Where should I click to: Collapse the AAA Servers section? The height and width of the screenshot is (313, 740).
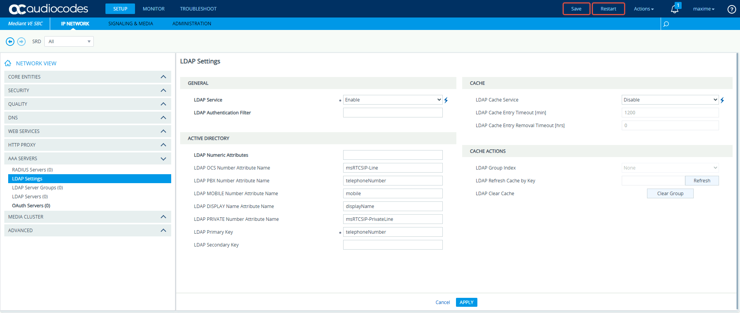(x=163, y=159)
